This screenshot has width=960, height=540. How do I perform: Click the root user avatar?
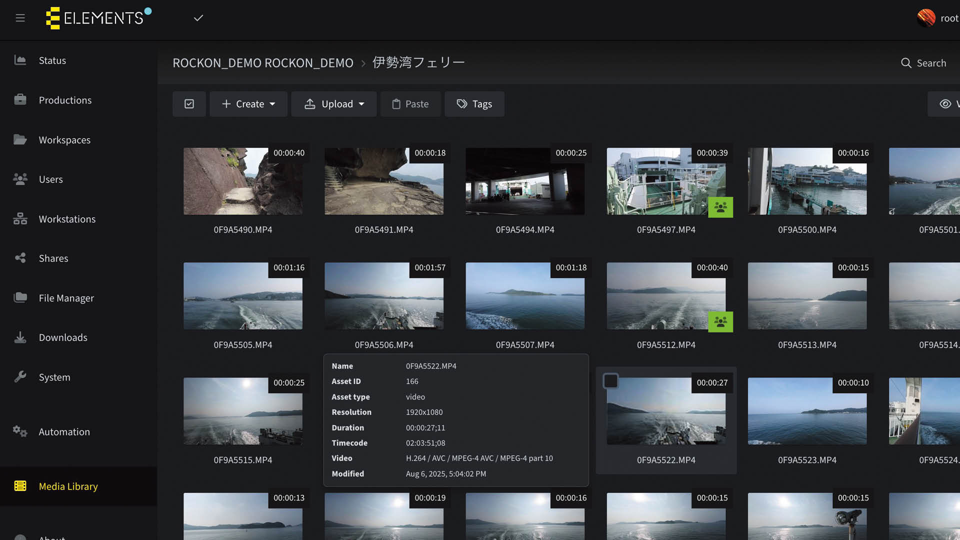[926, 18]
